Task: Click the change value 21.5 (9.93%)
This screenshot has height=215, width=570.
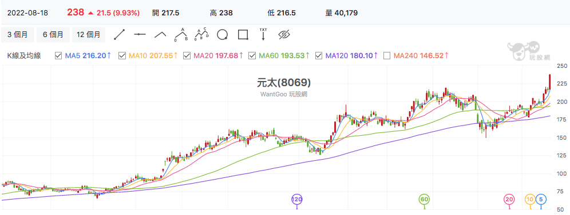Action: [x=118, y=13]
